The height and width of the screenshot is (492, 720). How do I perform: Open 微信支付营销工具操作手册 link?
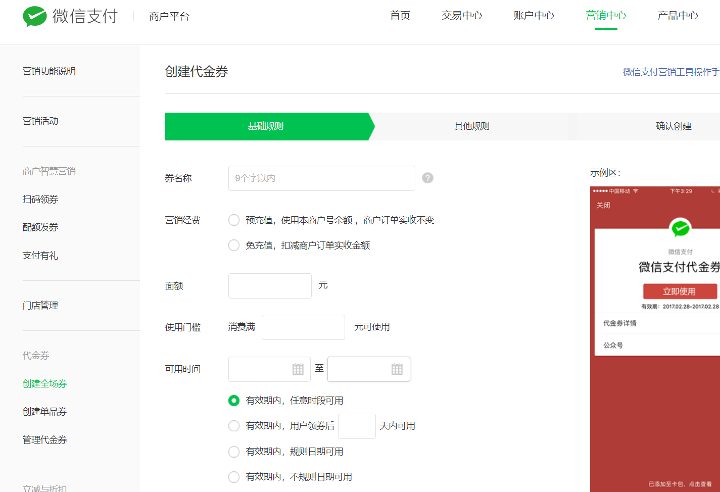pyautogui.click(x=671, y=72)
